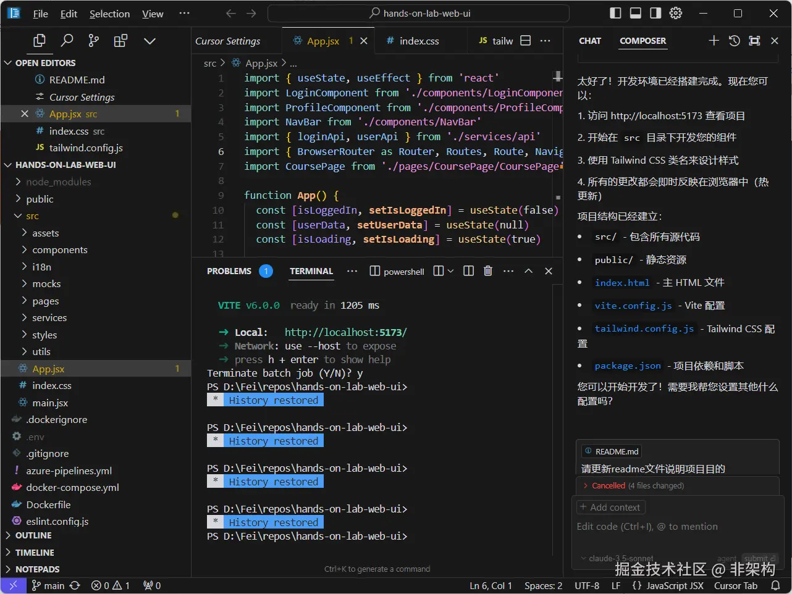Toggle the bottom panel layout button
The height and width of the screenshot is (594, 792).
635,13
